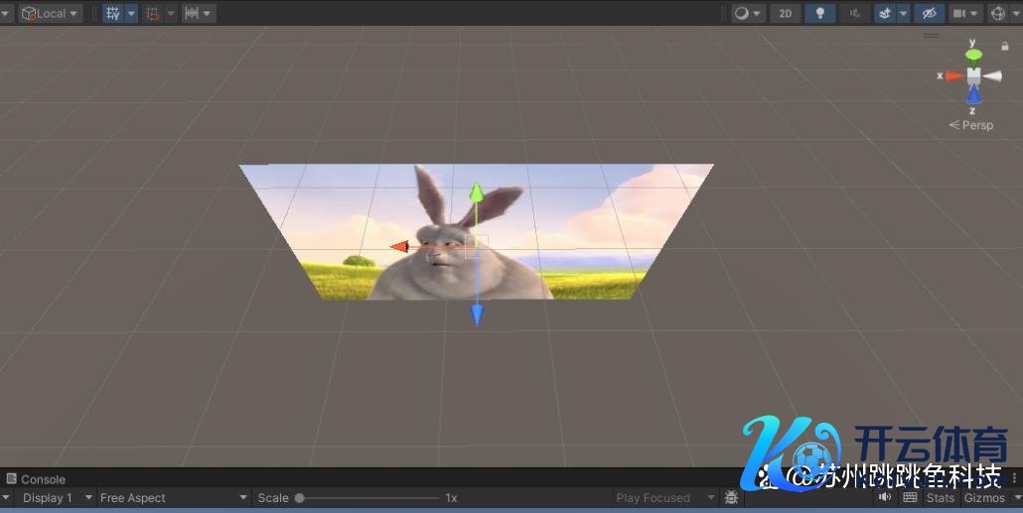The image size is (1023, 513).
Task: Open the Free Aspect dropdown
Action: [x=172, y=498]
